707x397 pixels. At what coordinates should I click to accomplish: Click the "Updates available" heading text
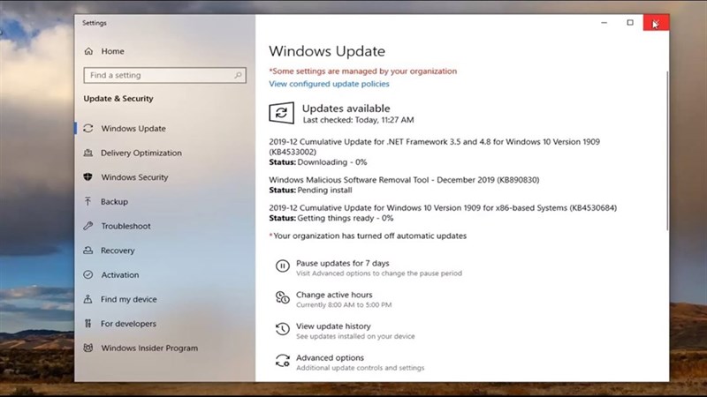coord(346,108)
